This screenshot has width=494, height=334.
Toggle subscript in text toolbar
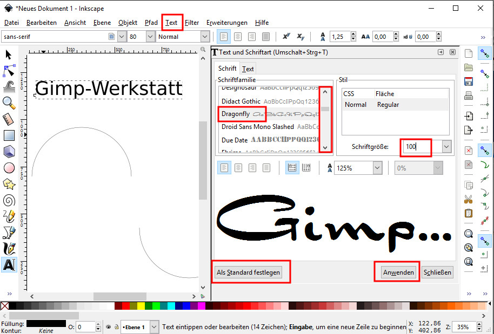click(x=301, y=37)
